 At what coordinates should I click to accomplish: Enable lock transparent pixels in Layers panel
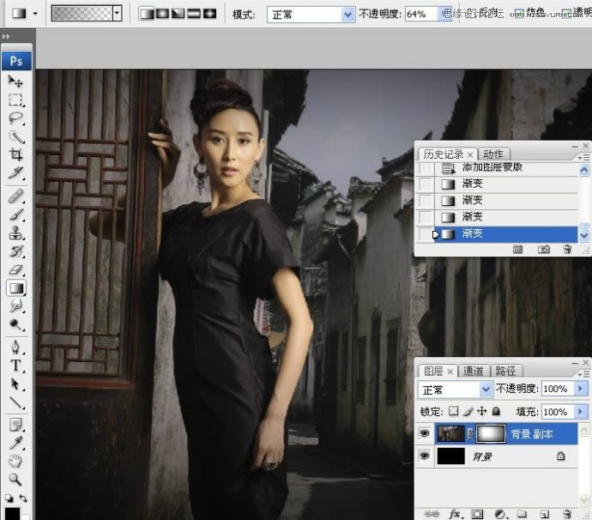(455, 412)
